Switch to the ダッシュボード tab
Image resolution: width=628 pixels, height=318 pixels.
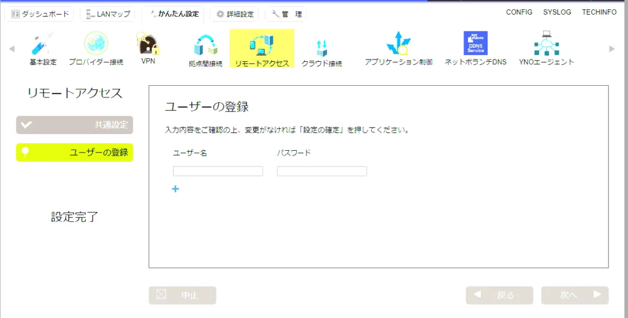point(40,14)
